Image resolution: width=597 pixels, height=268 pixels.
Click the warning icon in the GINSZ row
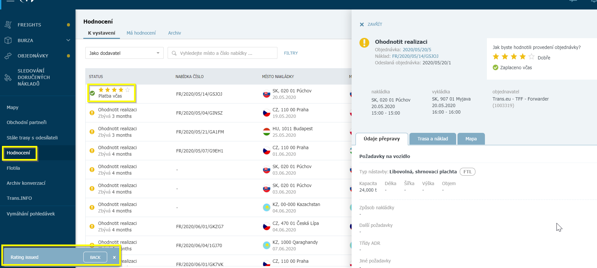pos(92,113)
